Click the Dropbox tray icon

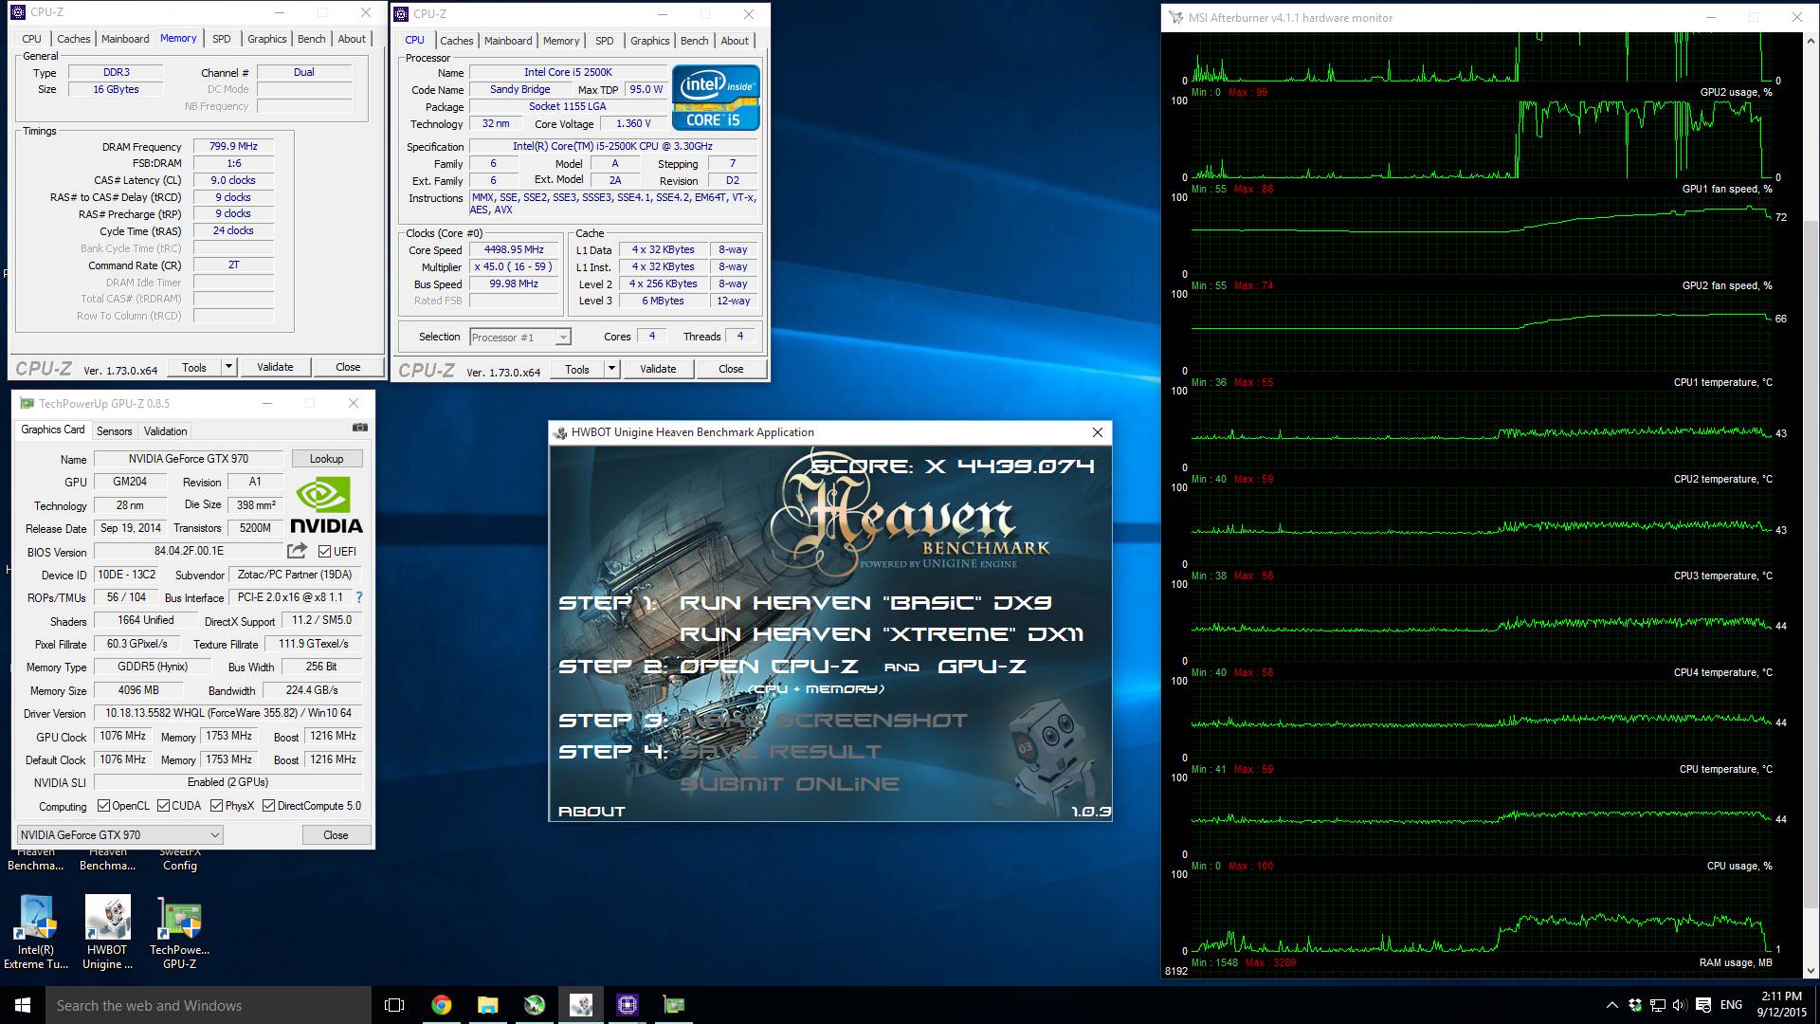click(1635, 1005)
